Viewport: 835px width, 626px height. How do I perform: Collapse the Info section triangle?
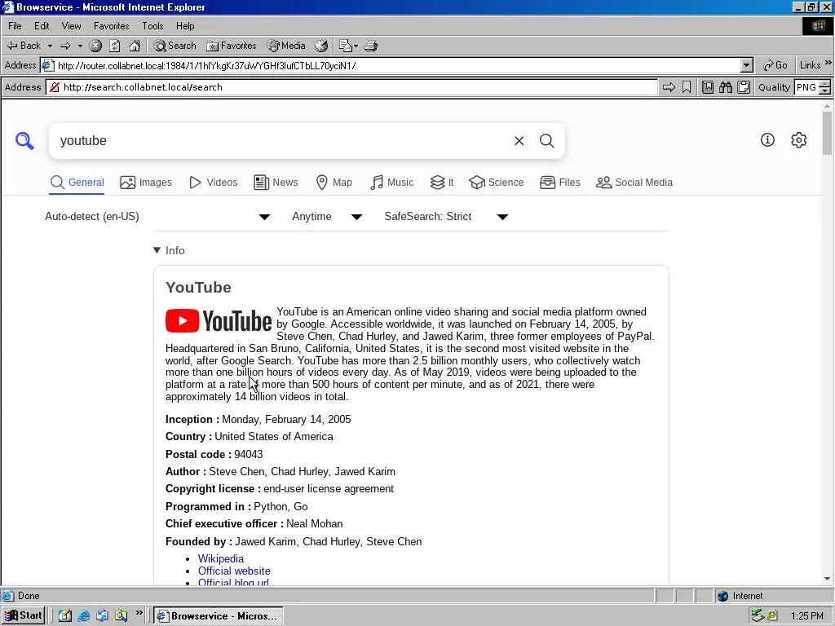tap(157, 250)
